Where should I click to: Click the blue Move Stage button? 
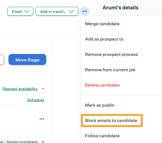27,59
